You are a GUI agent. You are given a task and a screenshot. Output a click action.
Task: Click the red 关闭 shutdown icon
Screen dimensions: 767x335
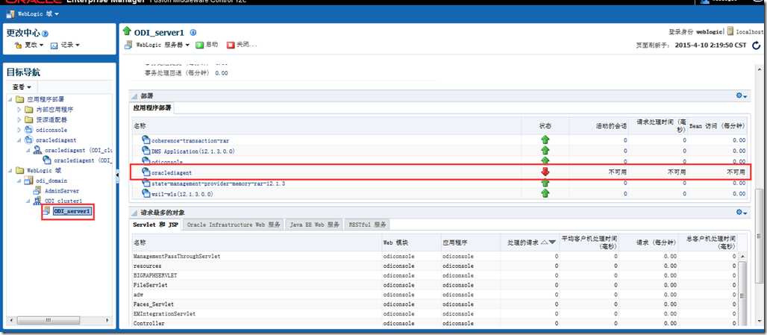231,45
